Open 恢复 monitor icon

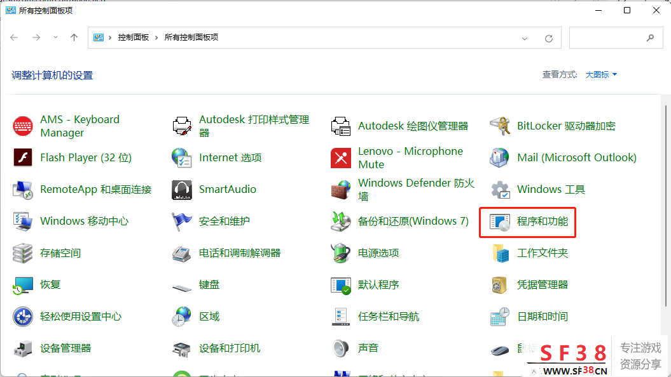(23, 285)
